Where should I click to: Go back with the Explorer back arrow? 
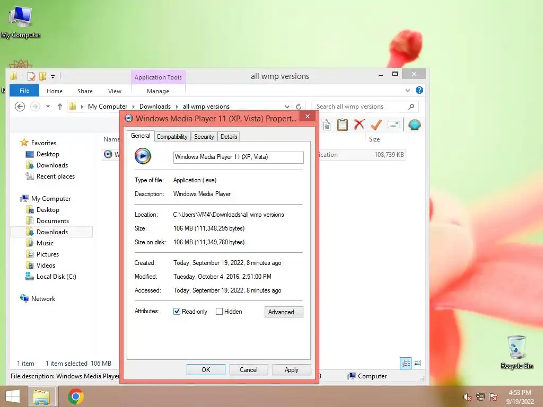[x=20, y=107]
